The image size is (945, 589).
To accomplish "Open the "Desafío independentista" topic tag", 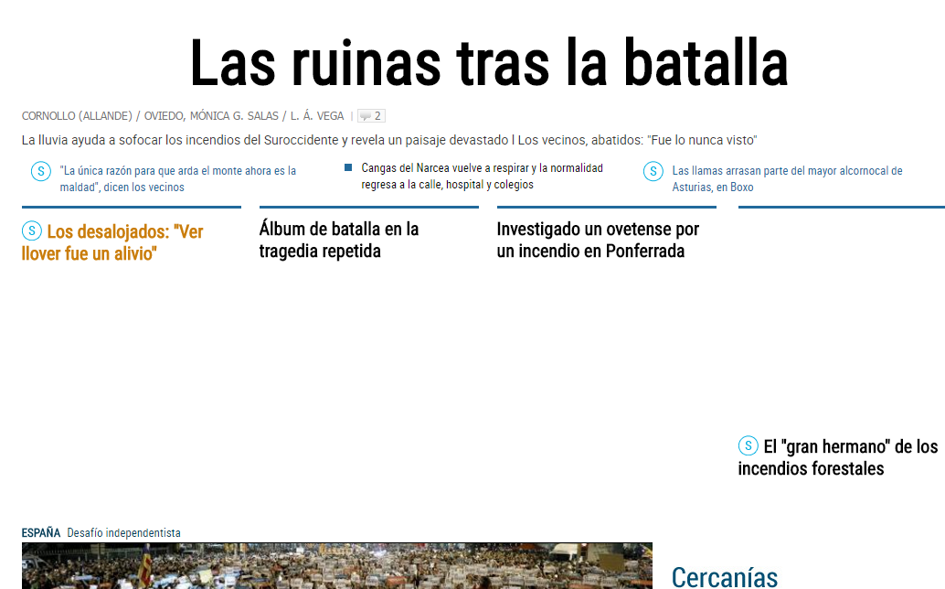I will (123, 532).
